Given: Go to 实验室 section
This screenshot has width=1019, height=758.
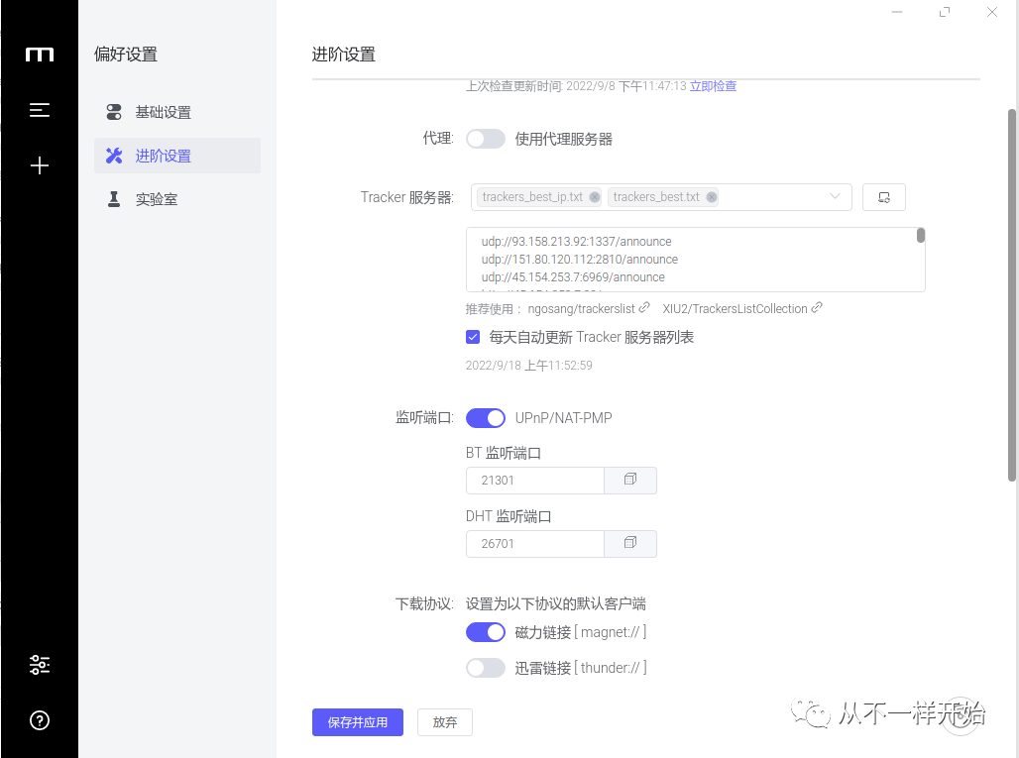Looking at the screenshot, I should (x=177, y=199).
